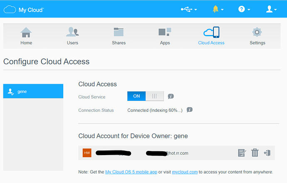Click the orange HW account avatar
The height and width of the screenshot is (183, 287).
(87, 153)
